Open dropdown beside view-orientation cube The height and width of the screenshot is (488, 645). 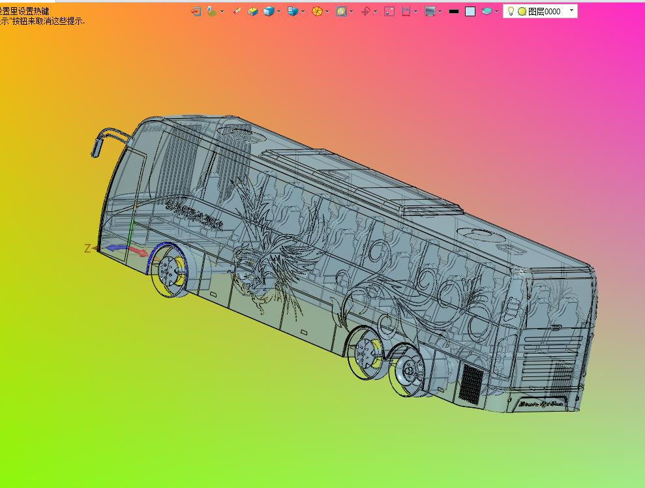point(303,12)
